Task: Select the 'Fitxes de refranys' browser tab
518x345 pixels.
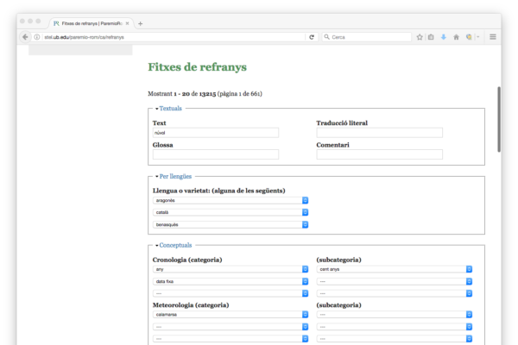Action: tap(93, 22)
